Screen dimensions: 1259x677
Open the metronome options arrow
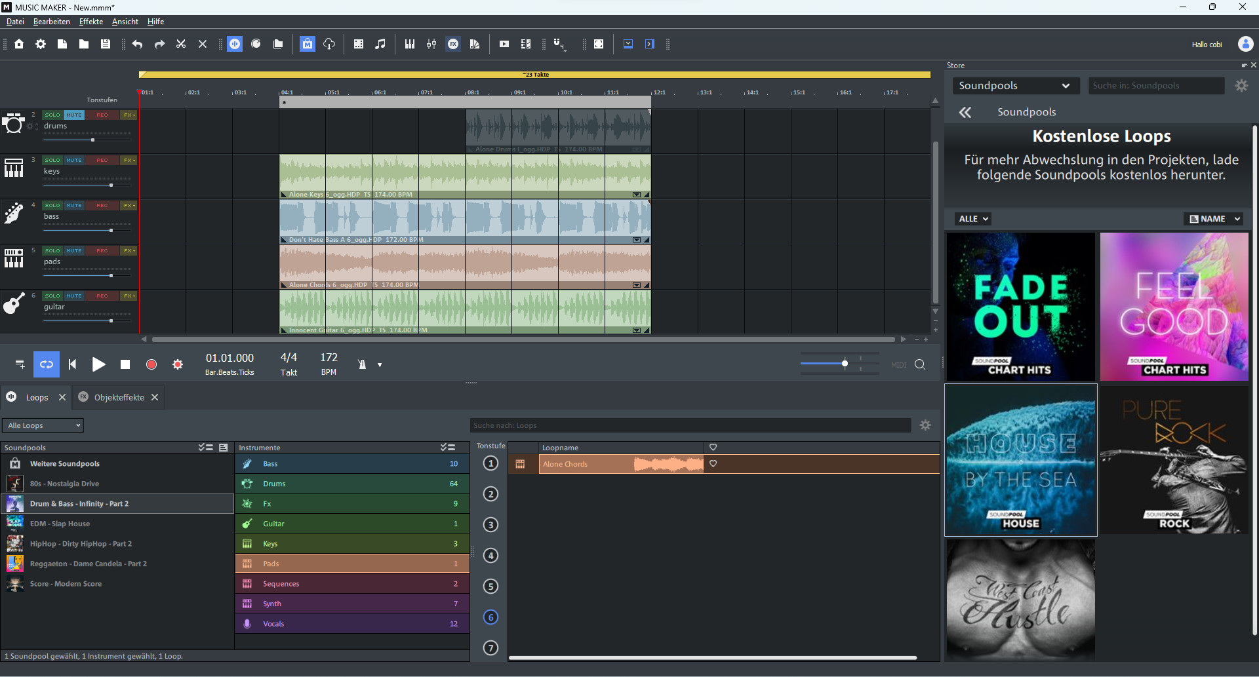[x=380, y=365]
